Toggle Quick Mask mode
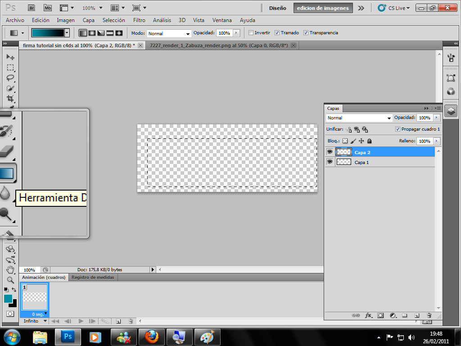461x346 pixels. pos(10,314)
